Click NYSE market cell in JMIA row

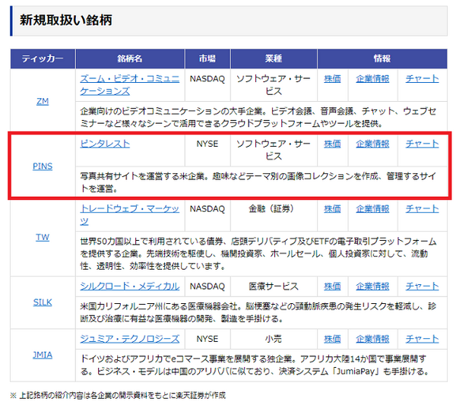[x=207, y=339]
